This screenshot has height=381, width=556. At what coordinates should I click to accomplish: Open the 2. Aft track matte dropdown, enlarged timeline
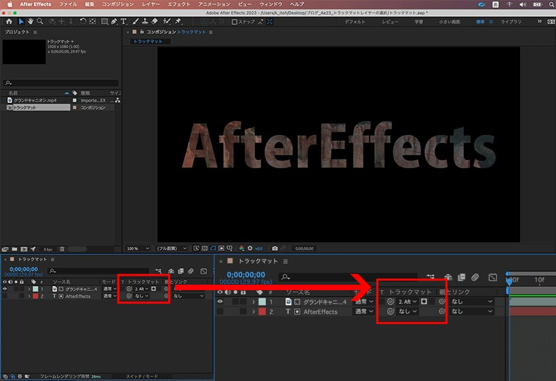tap(408, 302)
